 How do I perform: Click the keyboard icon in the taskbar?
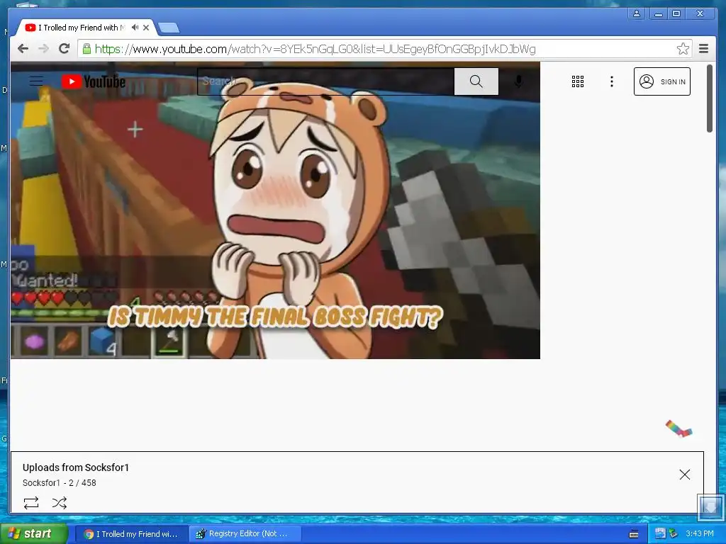click(634, 534)
